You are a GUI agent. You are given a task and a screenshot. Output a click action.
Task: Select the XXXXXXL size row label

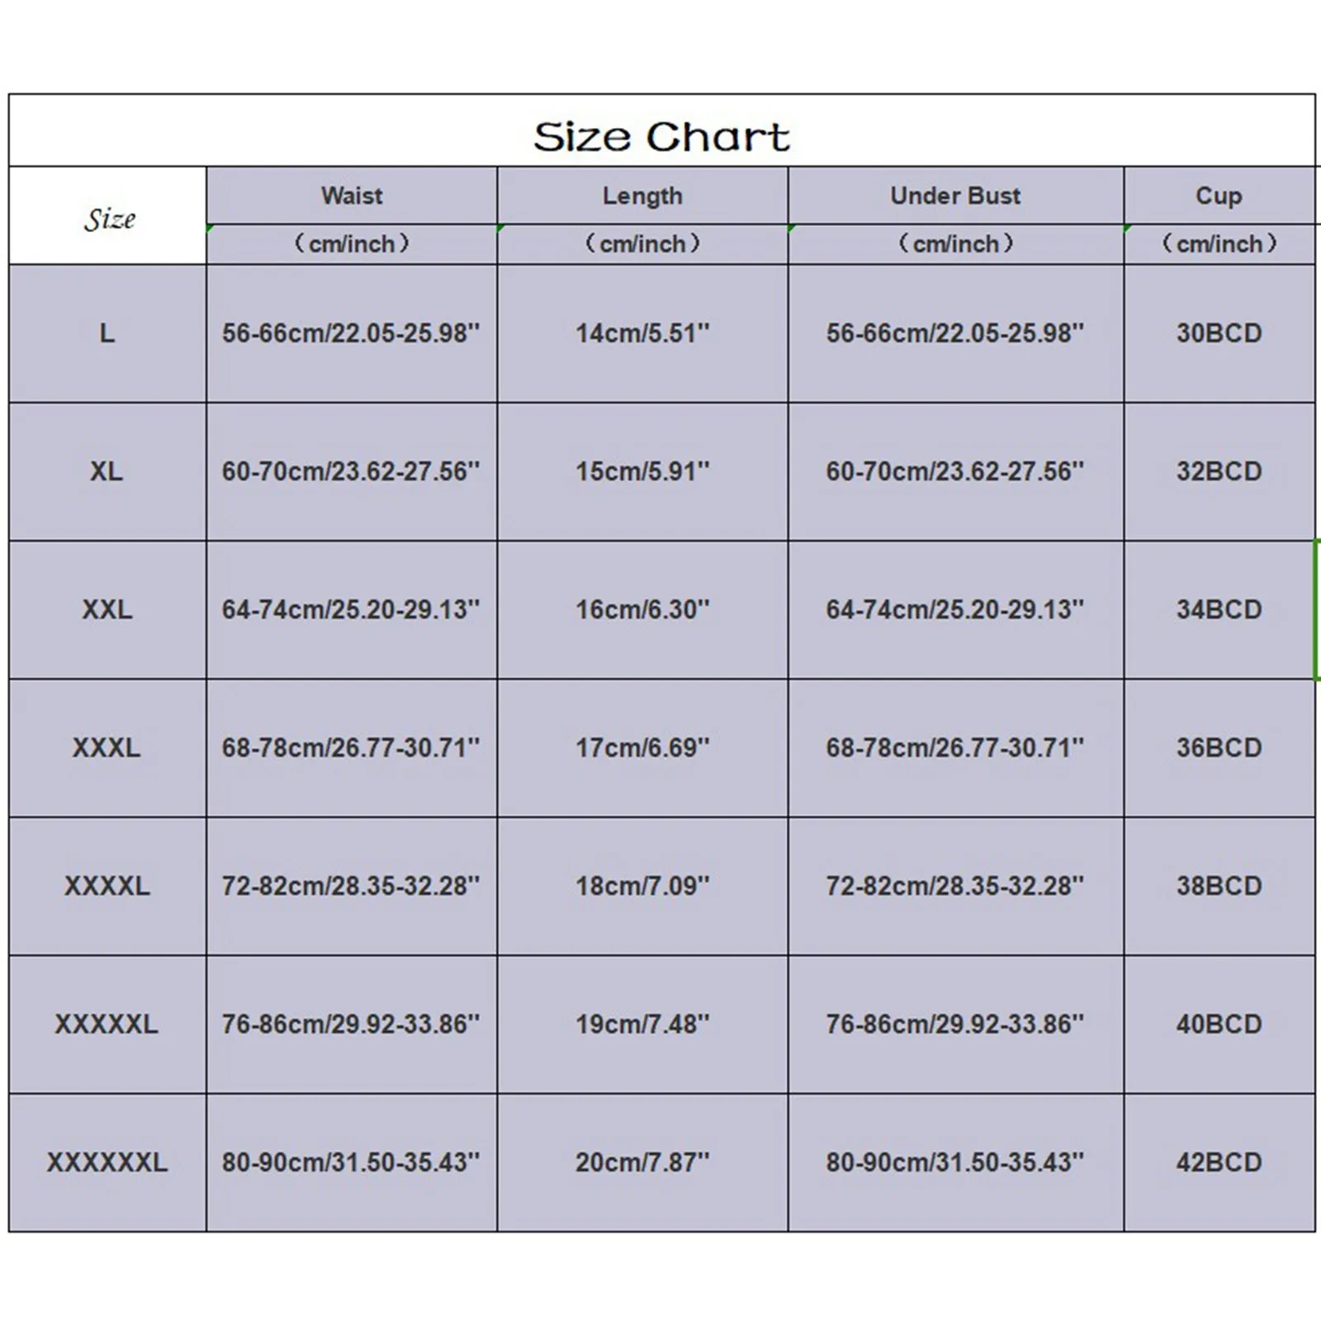(x=107, y=1162)
